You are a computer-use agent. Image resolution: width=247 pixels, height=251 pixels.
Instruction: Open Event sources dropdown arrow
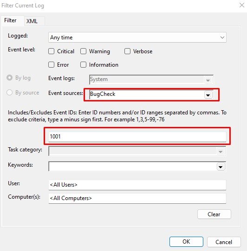tap(208, 95)
